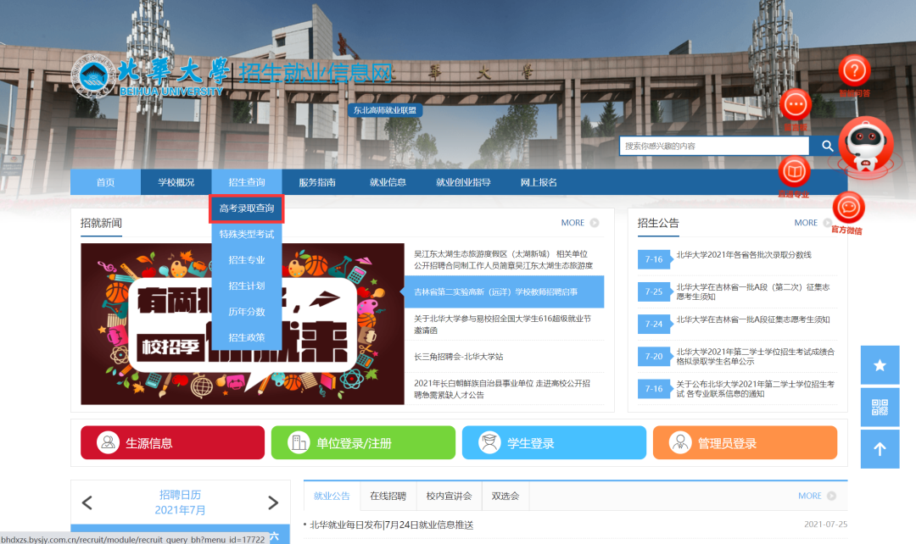The height and width of the screenshot is (544, 916).
Task: Click the 生源信息 person icon
Action: [108, 442]
